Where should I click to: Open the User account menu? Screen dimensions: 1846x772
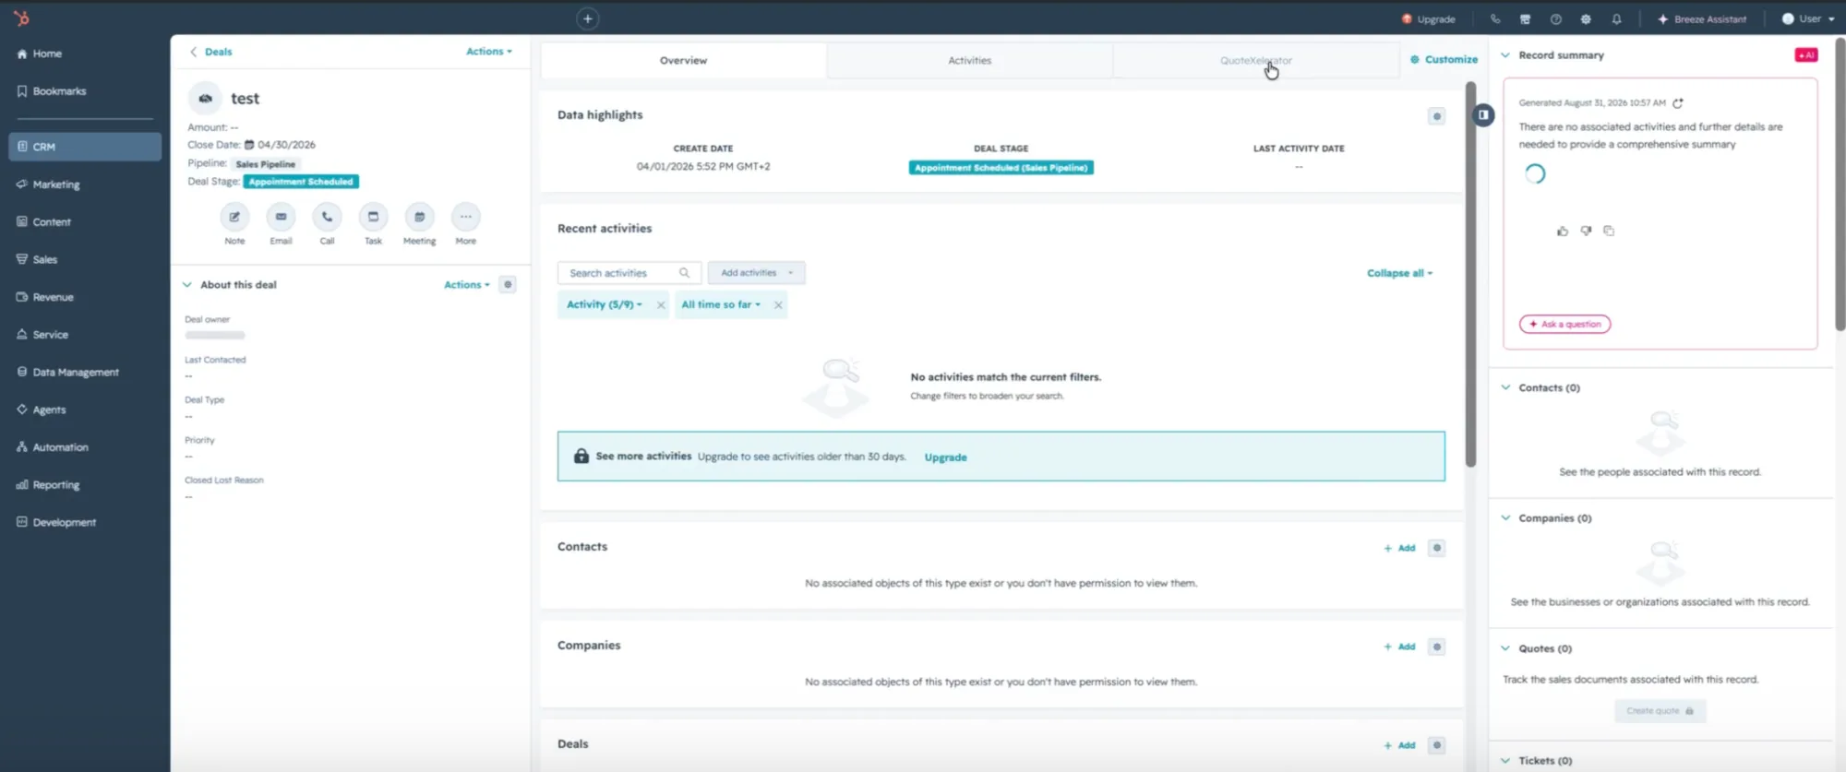(x=1808, y=18)
